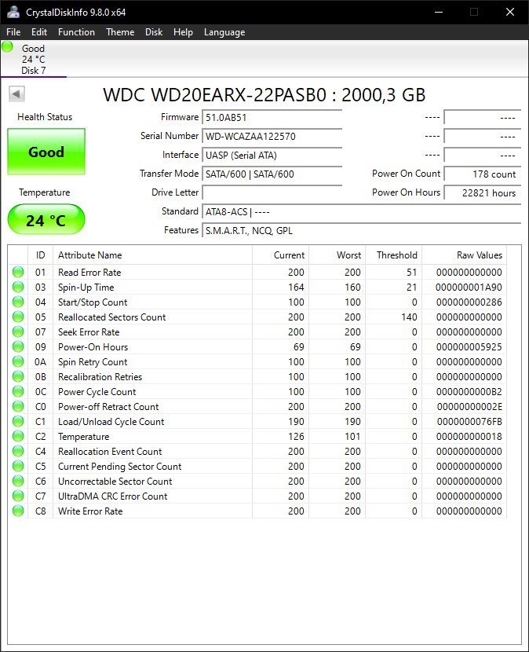529x652 pixels.
Task: Open the Language menu
Action: point(224,32)
